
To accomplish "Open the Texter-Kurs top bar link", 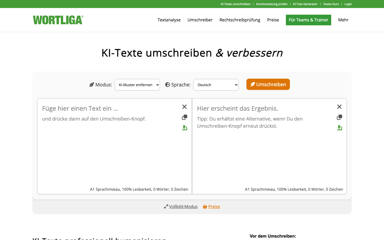I will (x=331, y=4).
